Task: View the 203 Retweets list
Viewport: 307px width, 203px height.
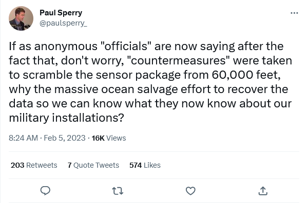Action: tap(34, 165)
